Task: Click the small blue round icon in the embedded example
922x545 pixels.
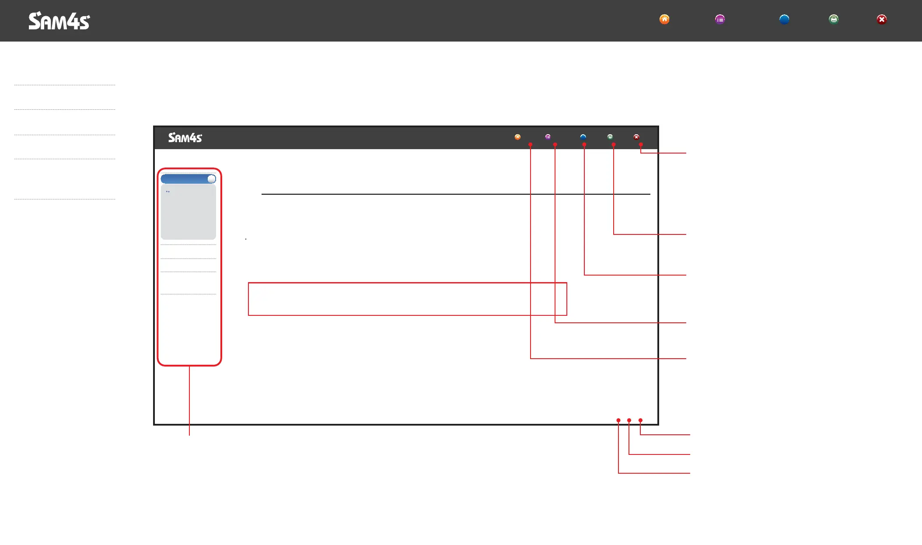Action: (583, 137)
